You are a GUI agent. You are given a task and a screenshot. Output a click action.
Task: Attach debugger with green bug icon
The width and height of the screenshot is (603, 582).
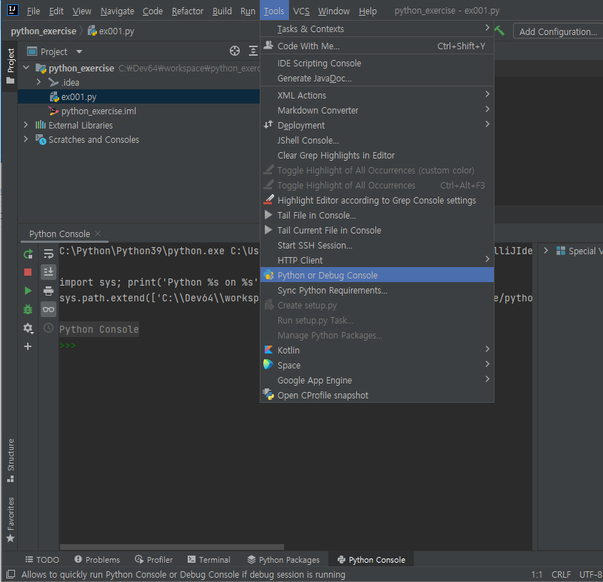coord(28,309)
